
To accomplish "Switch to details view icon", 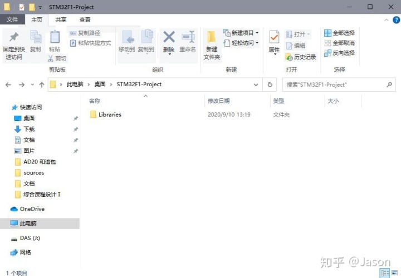I will click(385, 273).
